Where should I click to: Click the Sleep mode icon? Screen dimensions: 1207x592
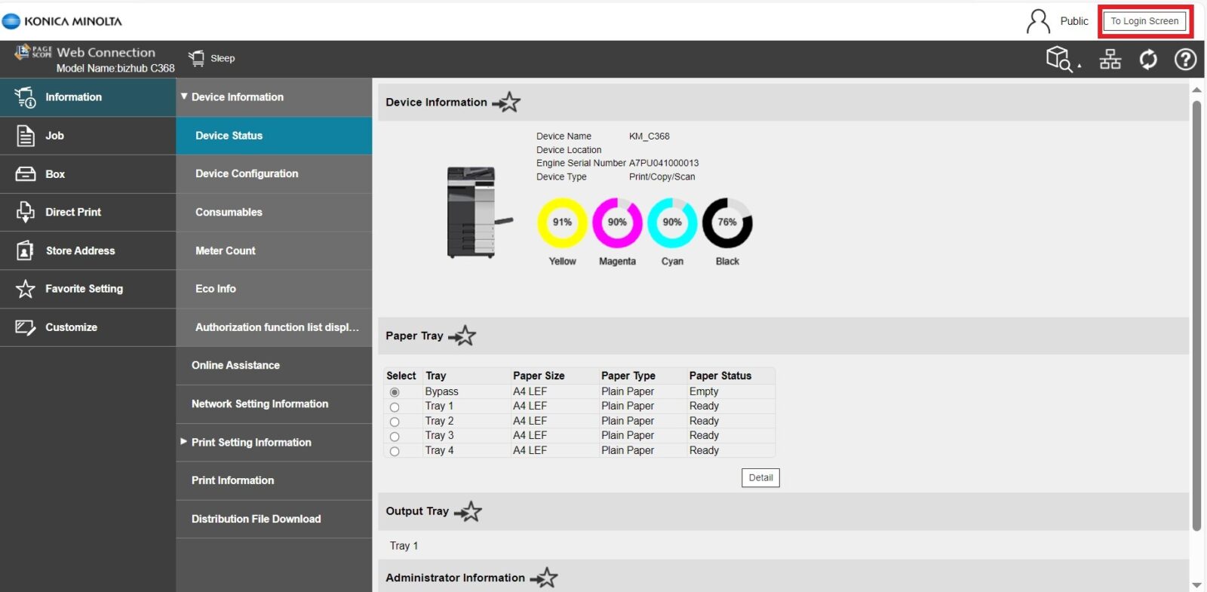point(197,58)
